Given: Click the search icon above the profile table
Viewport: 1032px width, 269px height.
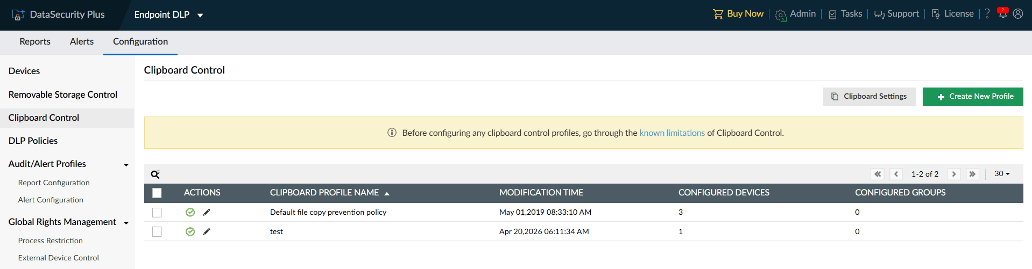Looking at the screenshot, I should pos(155,174).
